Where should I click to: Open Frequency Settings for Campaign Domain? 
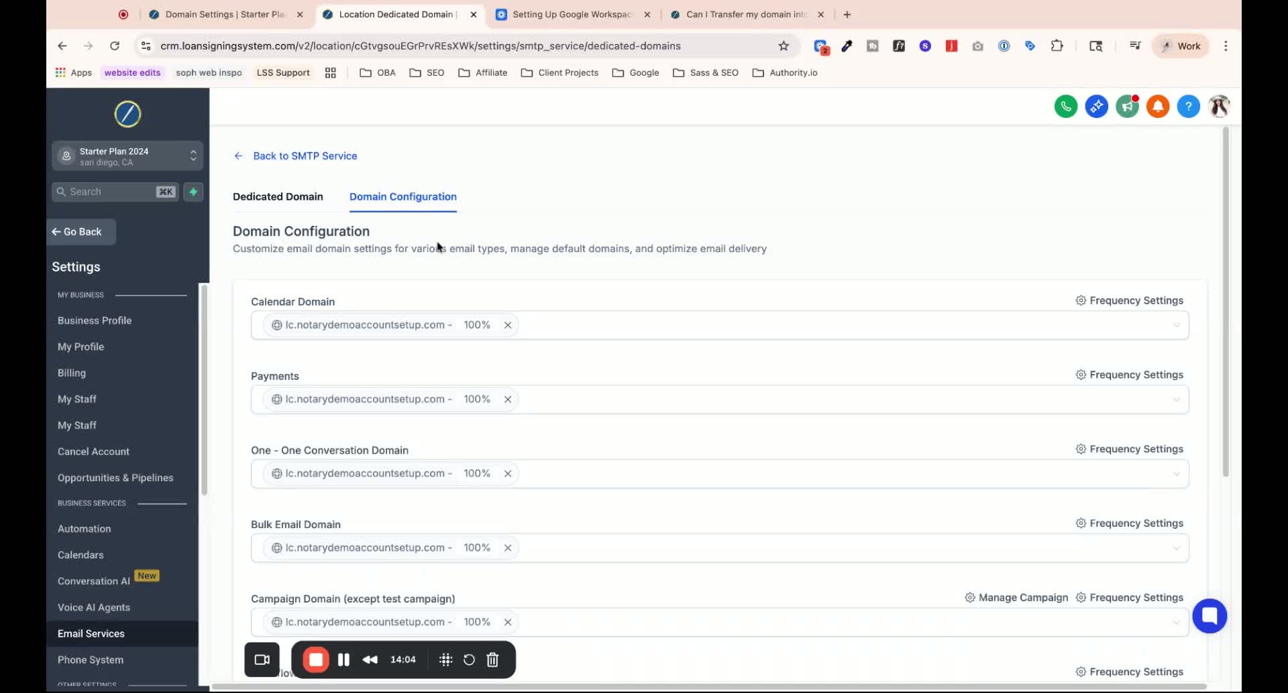(1129, 598)
